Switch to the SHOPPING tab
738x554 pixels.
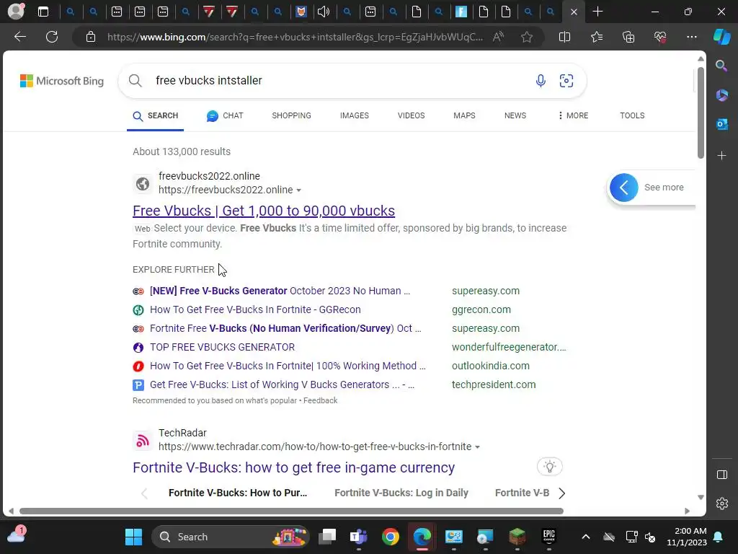point(291,115)
